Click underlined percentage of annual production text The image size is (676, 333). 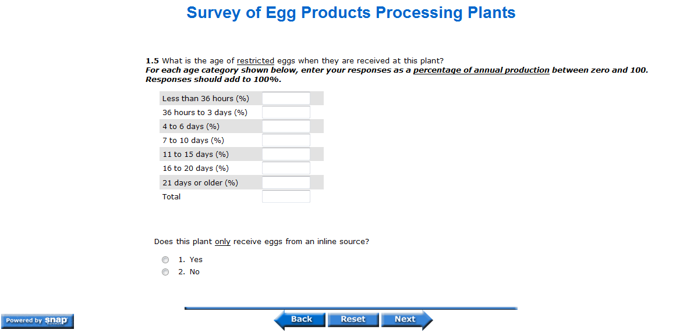click(x=481, y=70)
